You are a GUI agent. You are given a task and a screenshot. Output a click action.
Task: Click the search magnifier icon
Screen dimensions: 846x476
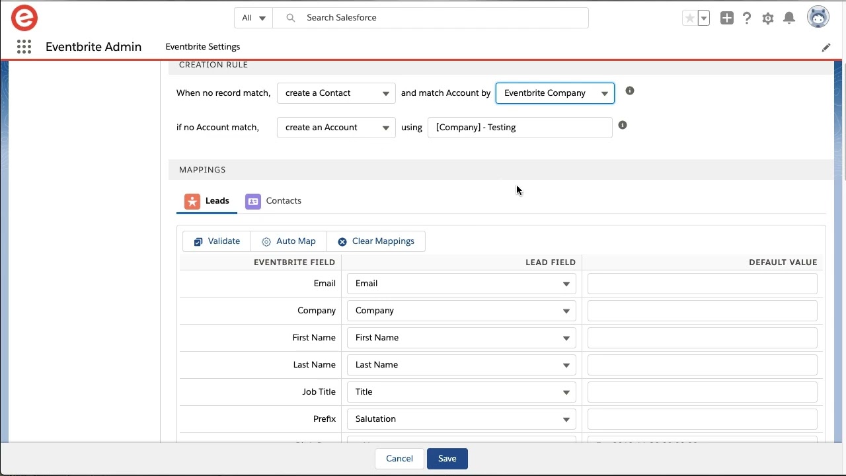(x=291, y=18)
